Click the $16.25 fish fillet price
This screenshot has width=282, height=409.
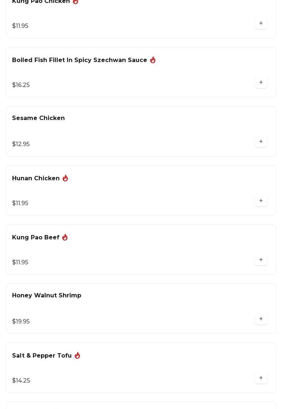pos(21,85)
